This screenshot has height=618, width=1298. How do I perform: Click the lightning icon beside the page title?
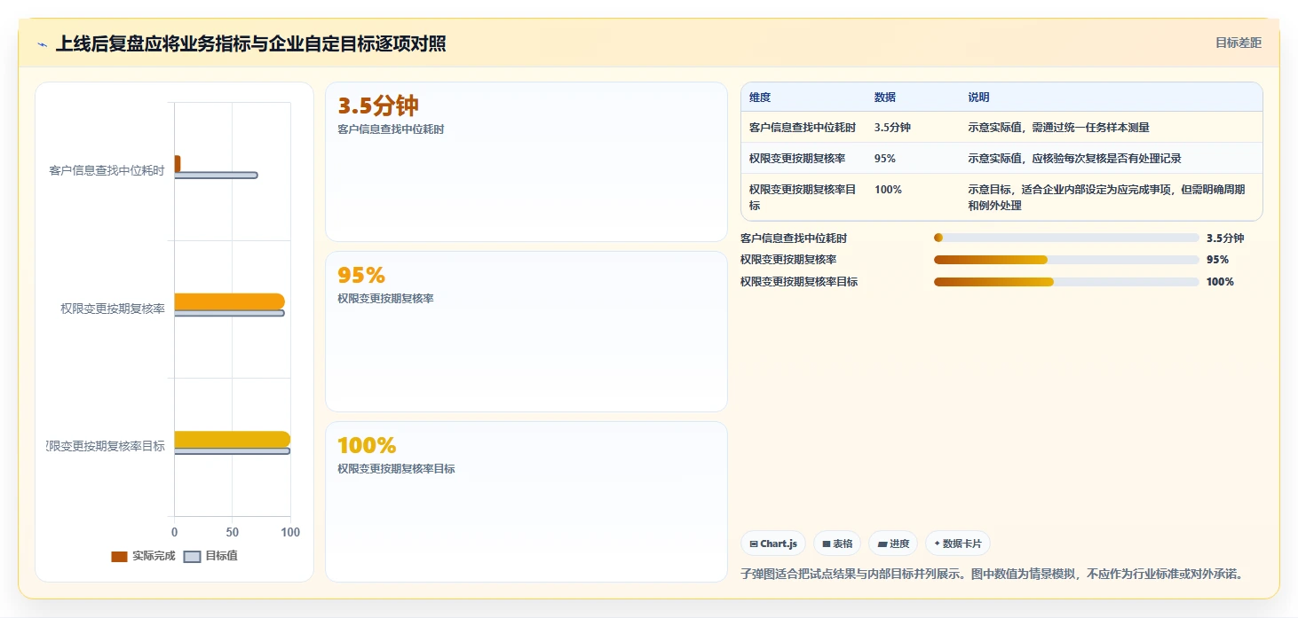tap(42, 44)
